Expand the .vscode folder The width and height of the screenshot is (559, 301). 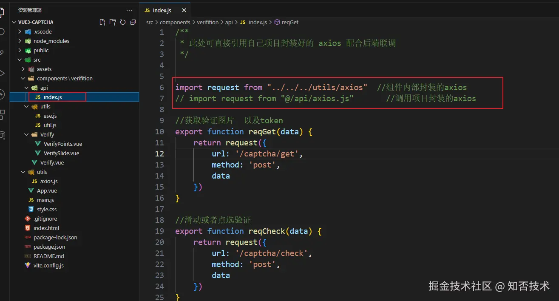20,31
